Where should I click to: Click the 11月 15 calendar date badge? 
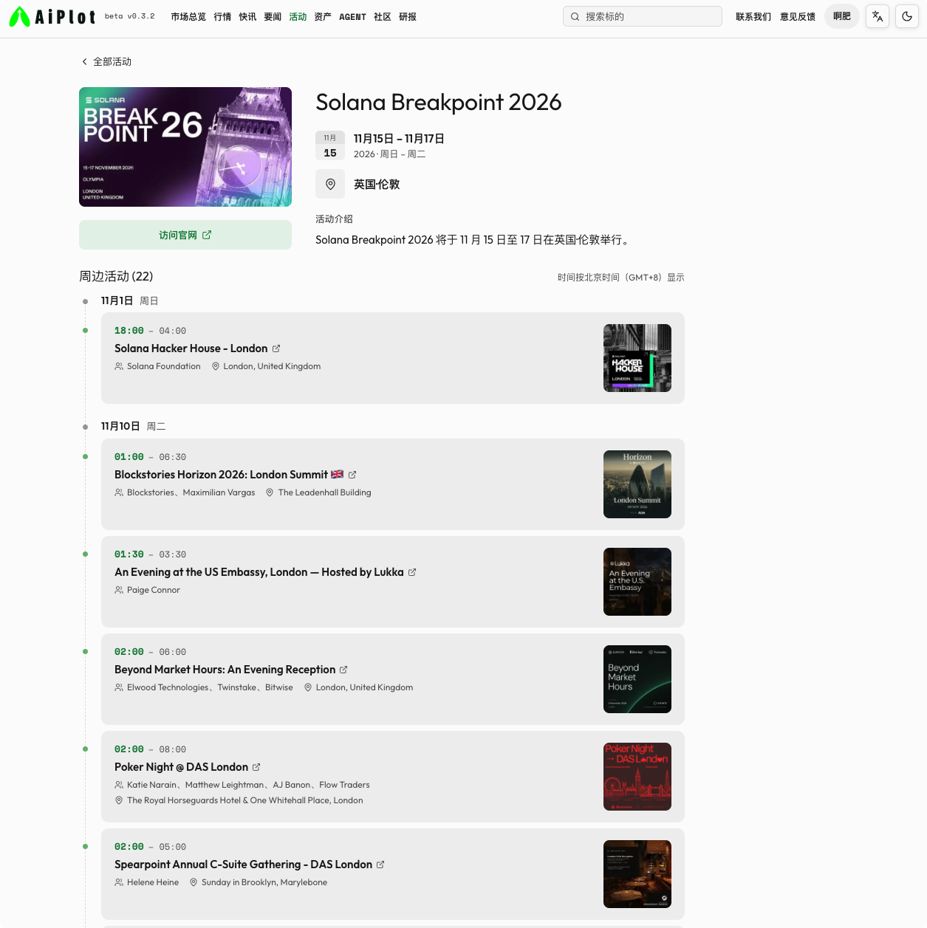click(x=330, y=145)
